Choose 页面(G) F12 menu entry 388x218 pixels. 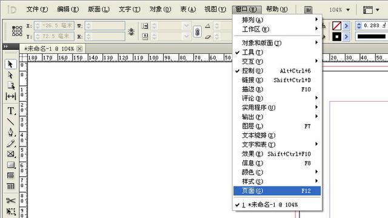277,191
